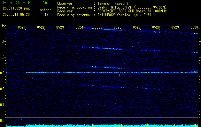Click the observer name Takanori Kawachi
Screen dimensions: 201x127
(x=113, y=3)
